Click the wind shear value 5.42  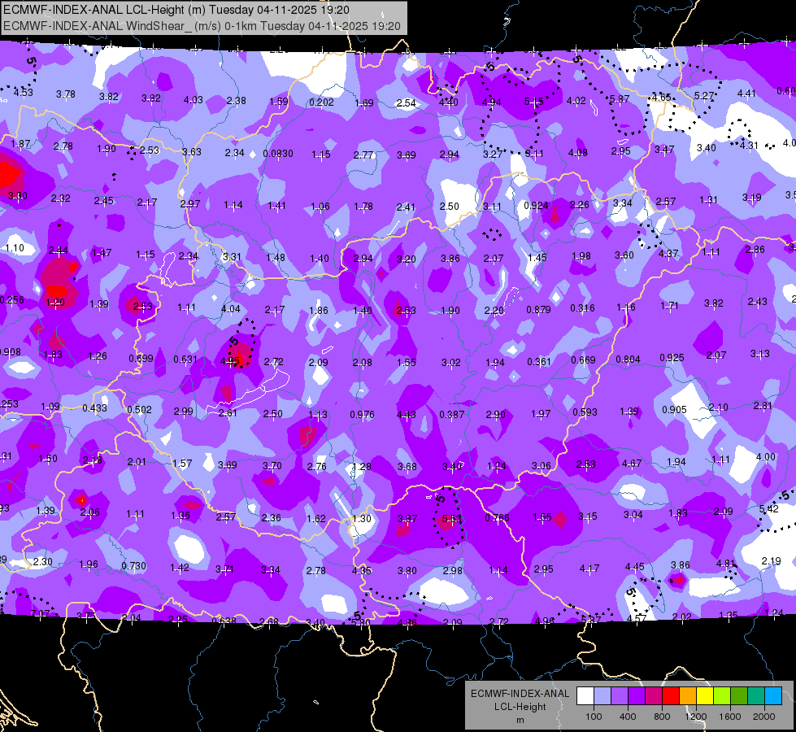click(768, 508)
